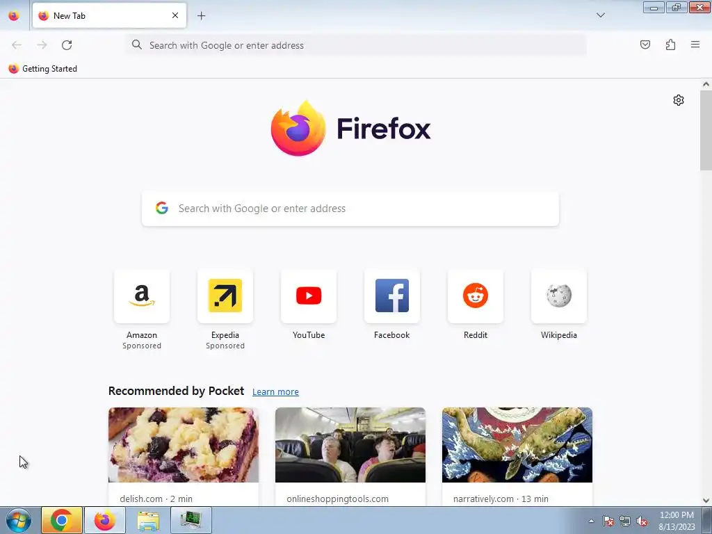Image resolution: width=712 pixels, height=534 pixels.
Task: Click the magnifier icon in the address bar
Action: pos(137,44)
